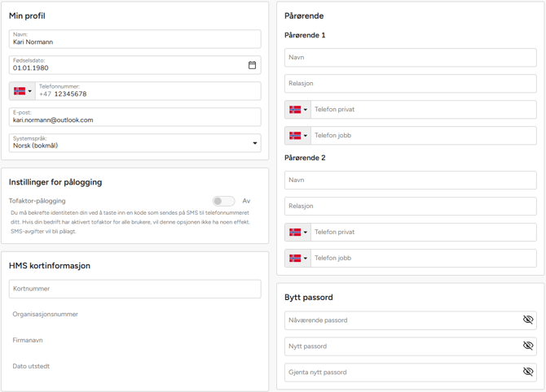The width and height of the screenshot is (546, 392).
Task: Click flag icon for Pårørende 1 Telefon jobb
Action: click(x=295, y=136)
